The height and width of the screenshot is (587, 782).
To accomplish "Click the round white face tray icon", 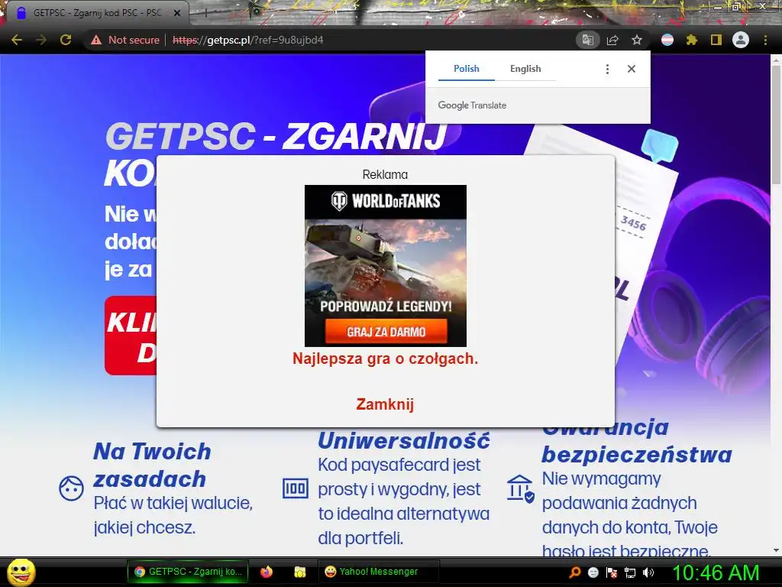I will click(593, 572).
